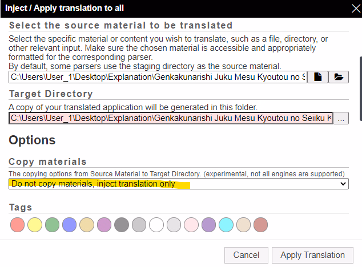Select the last brownish-rose tag circle
Image resolution: width=362 pixels, height=267 pixels.
(x=260, y=225)
